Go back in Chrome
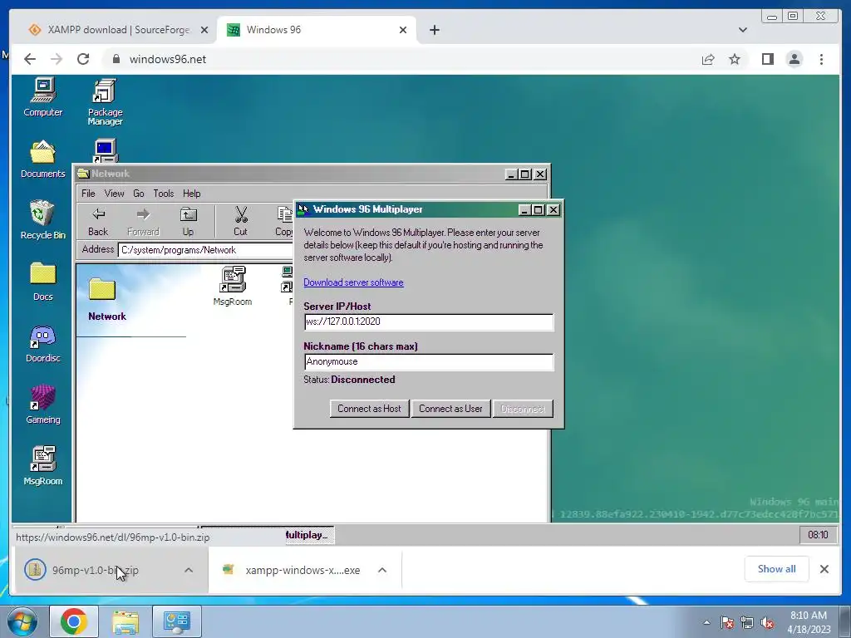Screen dimensions: 851x638 [x=30, y=59]
